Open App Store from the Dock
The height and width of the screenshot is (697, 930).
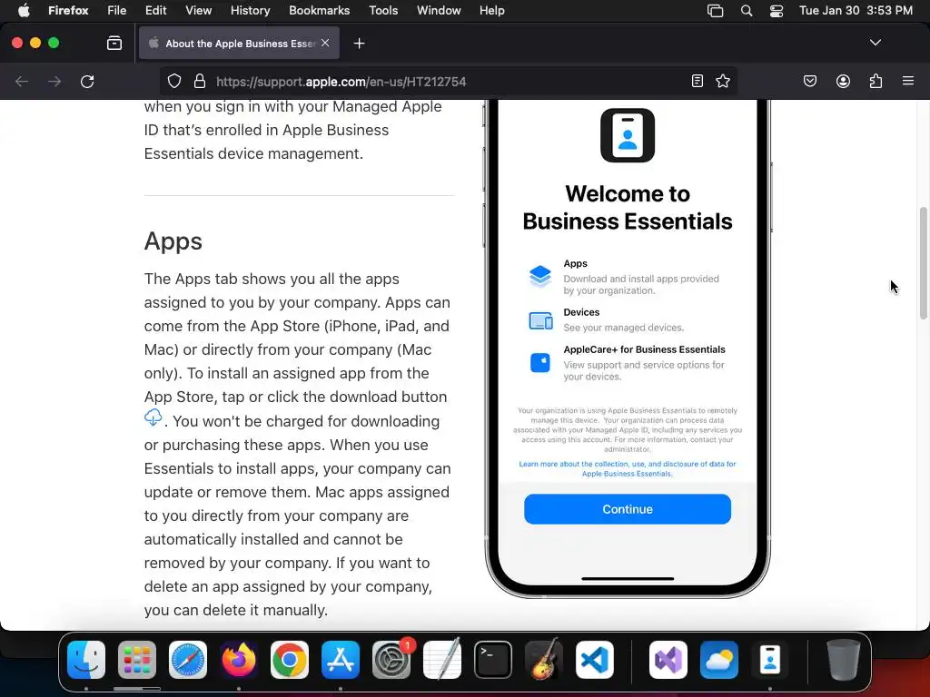pos(341,660)
